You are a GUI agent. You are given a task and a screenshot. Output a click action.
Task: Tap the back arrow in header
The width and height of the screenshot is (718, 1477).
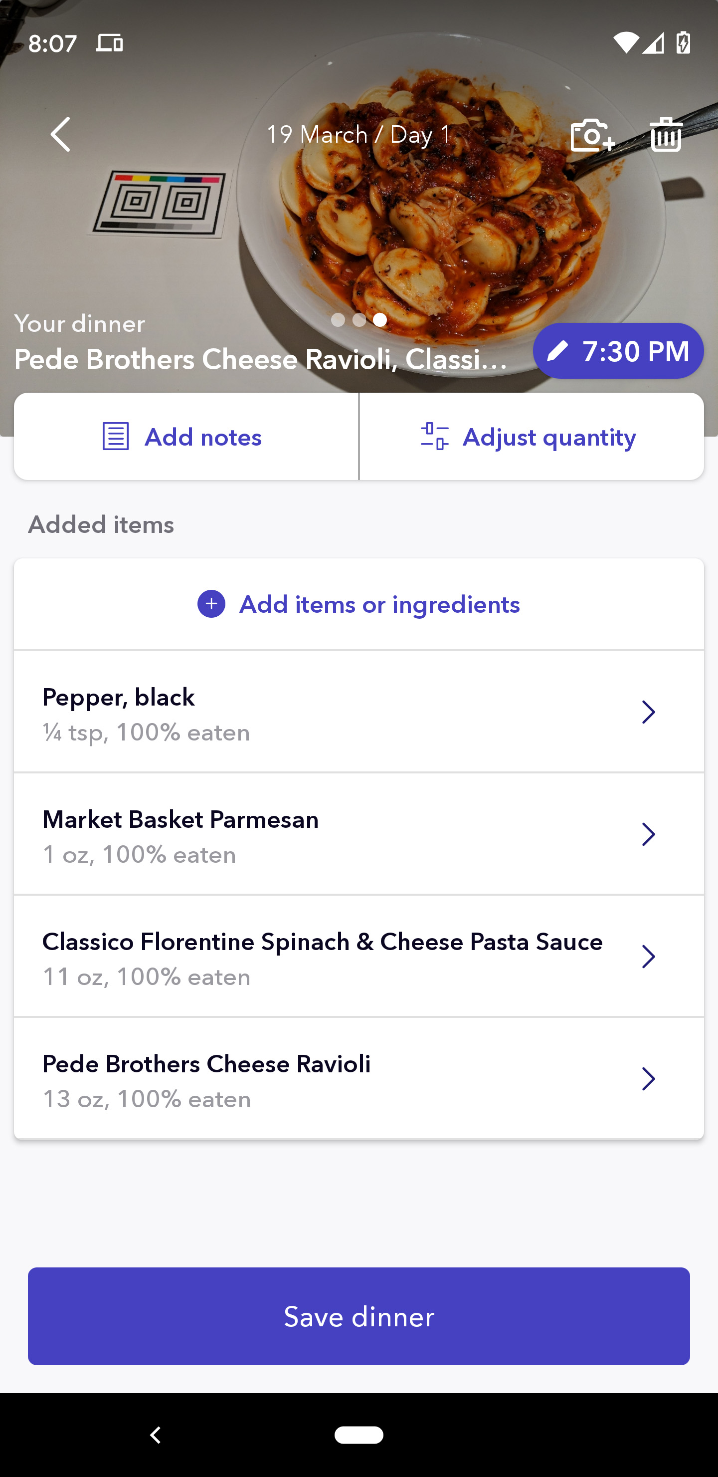[x=61, y=134]
